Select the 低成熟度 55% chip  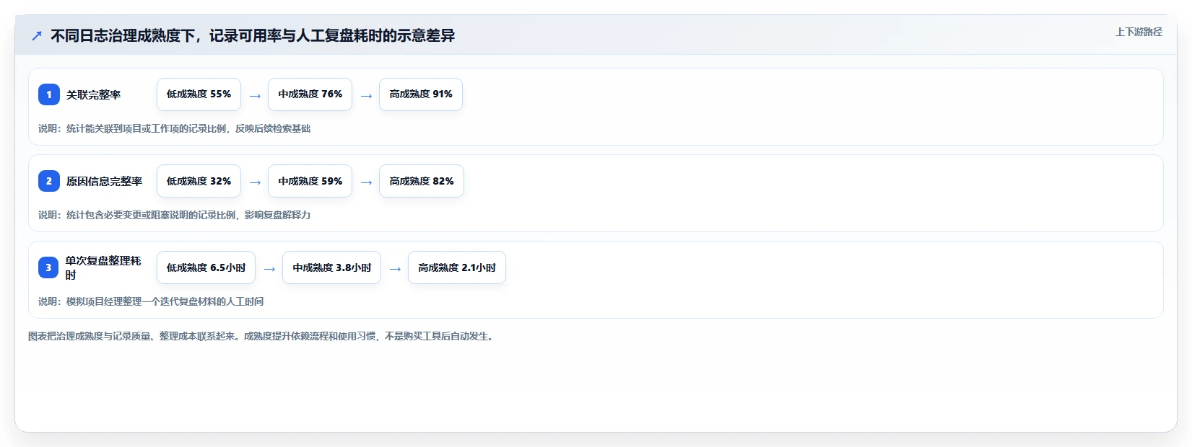coord(199,94)
